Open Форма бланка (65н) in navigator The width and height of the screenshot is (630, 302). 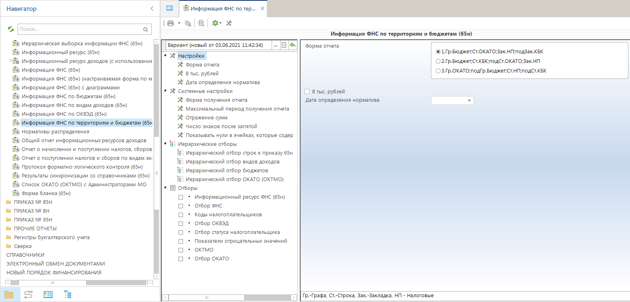click(46, 193)
